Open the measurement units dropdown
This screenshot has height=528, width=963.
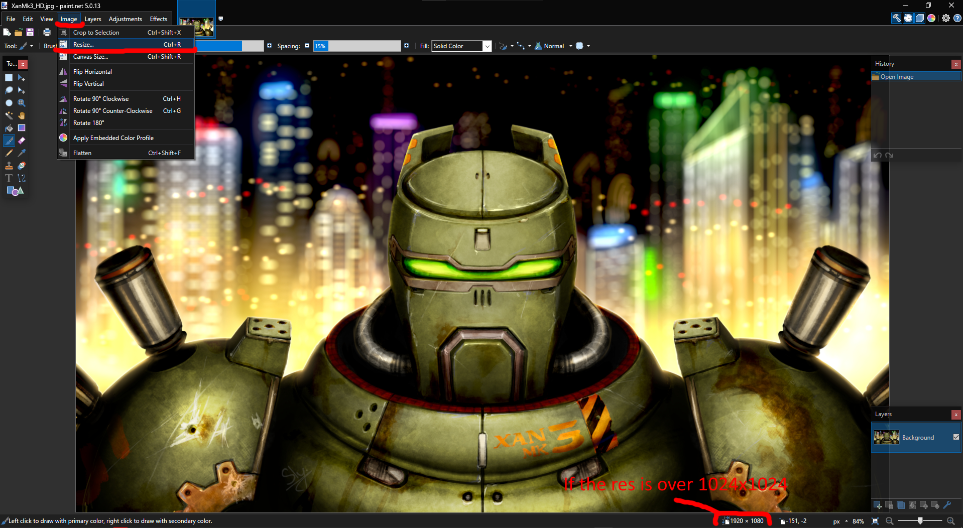click(840, 521)
